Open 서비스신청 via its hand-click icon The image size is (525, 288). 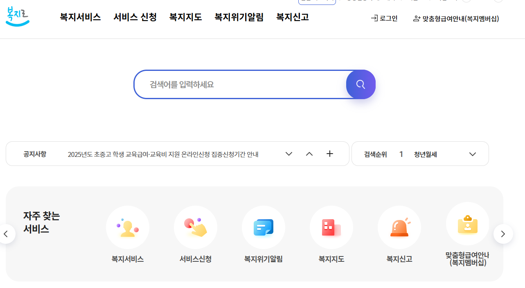click(x=196, y=227)
